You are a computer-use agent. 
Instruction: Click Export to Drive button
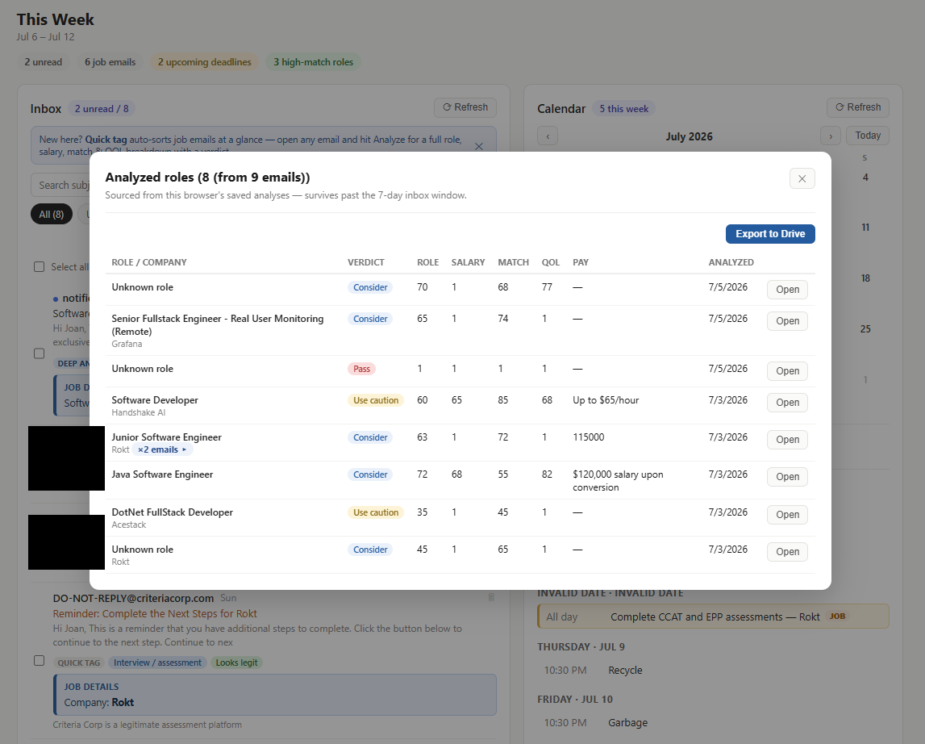point(770,234)
